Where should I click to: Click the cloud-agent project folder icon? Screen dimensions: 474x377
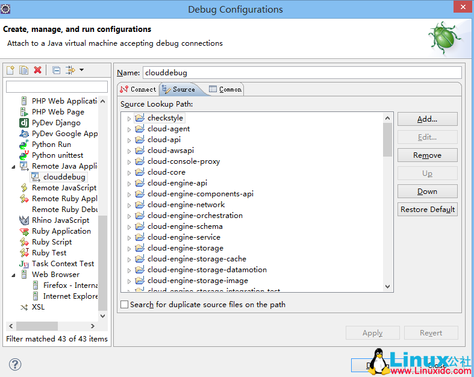(x=140, y=128)
